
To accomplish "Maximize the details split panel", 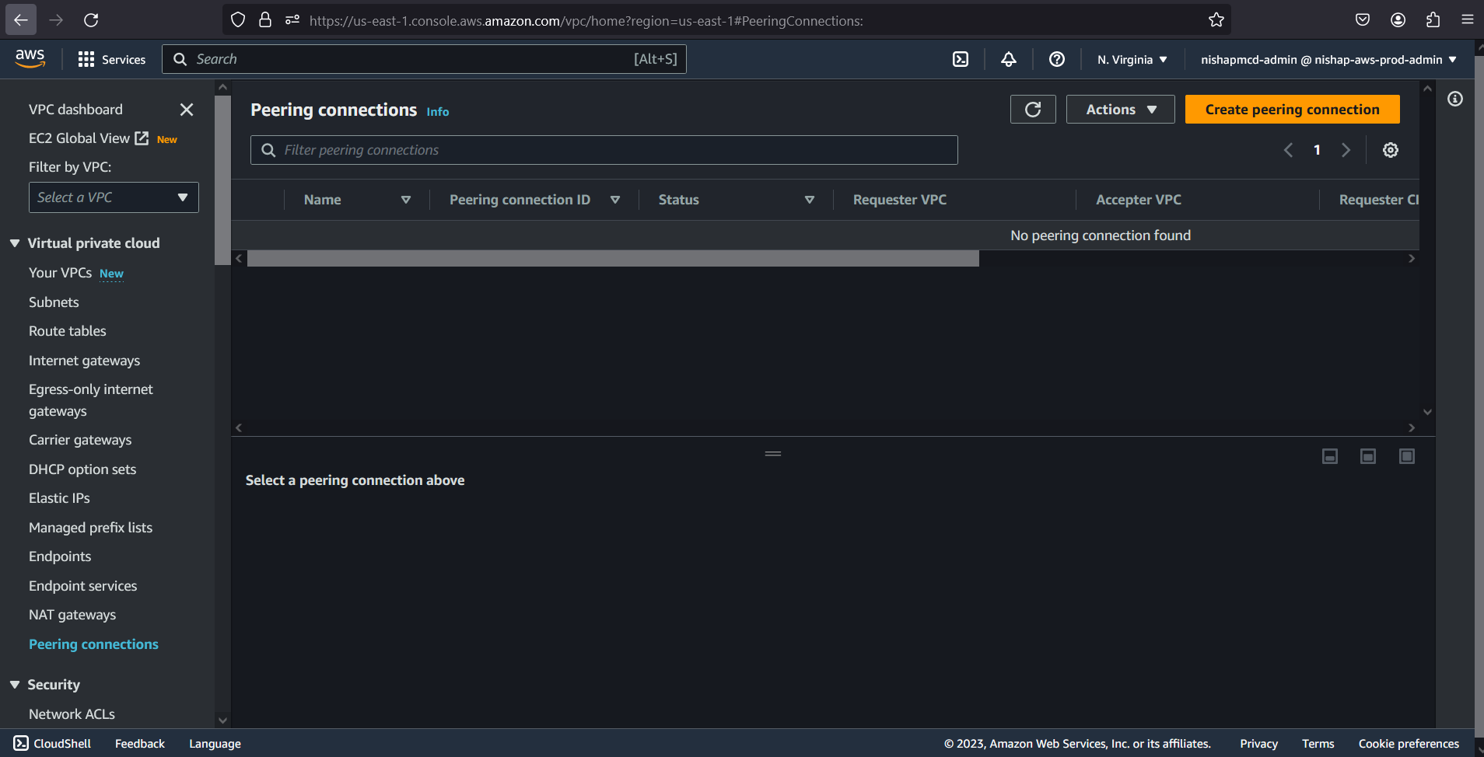I will [1406, 456].
